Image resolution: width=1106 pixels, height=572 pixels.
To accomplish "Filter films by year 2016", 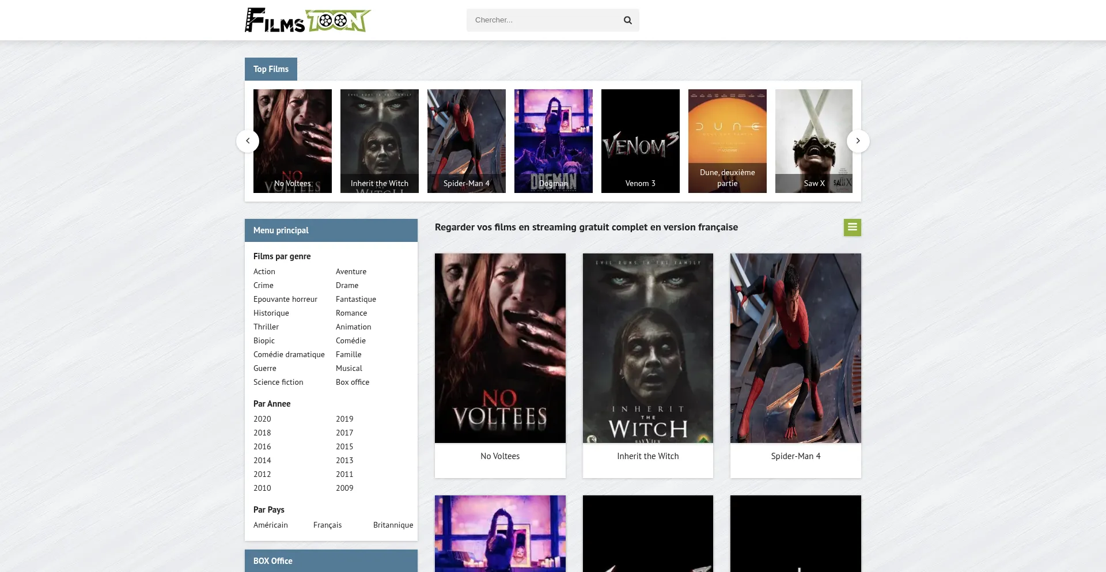I will tap(262, 447).
